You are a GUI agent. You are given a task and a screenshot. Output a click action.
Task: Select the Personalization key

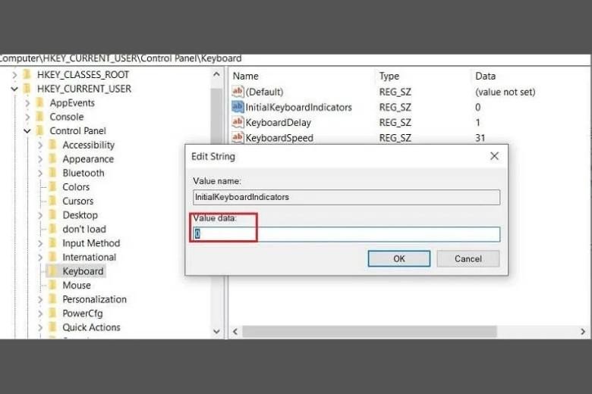coord(94,299)
